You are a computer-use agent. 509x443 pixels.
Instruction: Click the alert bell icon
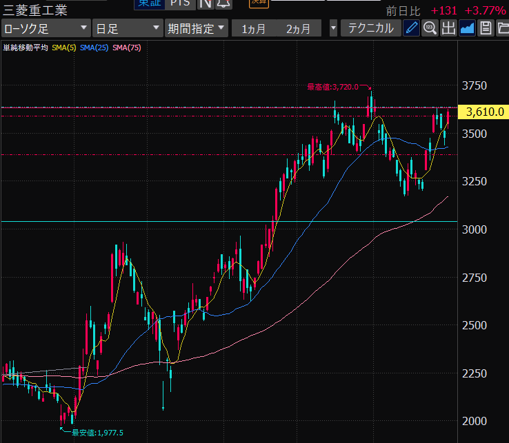pyautogui.click(x=223, y=4)
